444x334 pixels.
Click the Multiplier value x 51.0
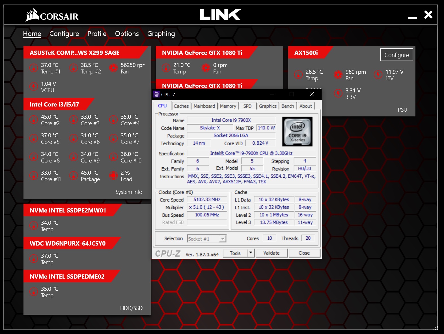(x=207, y=207)
